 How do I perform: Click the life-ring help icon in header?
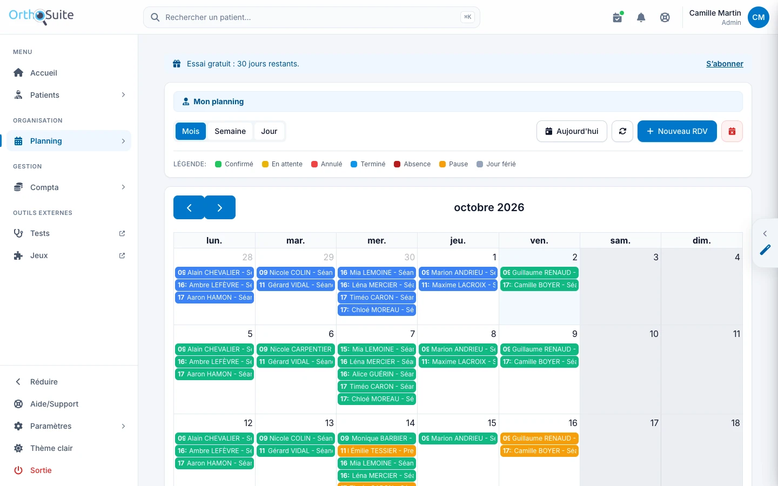[665, 17]
